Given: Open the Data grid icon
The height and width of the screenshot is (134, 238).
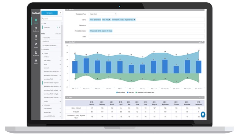Looking at the screenshot, I should coord(36,37).
